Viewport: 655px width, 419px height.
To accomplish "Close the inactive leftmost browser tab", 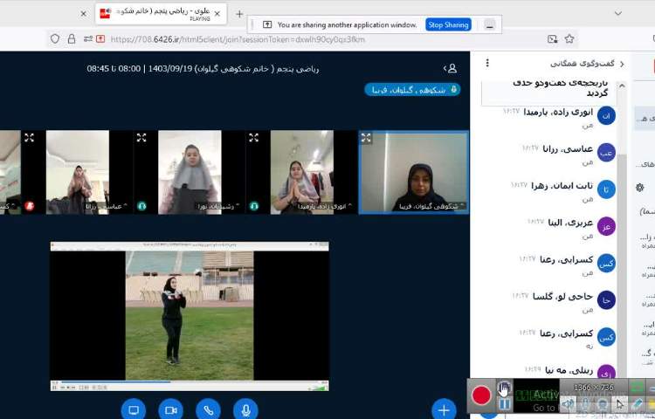I will [83, 14].
